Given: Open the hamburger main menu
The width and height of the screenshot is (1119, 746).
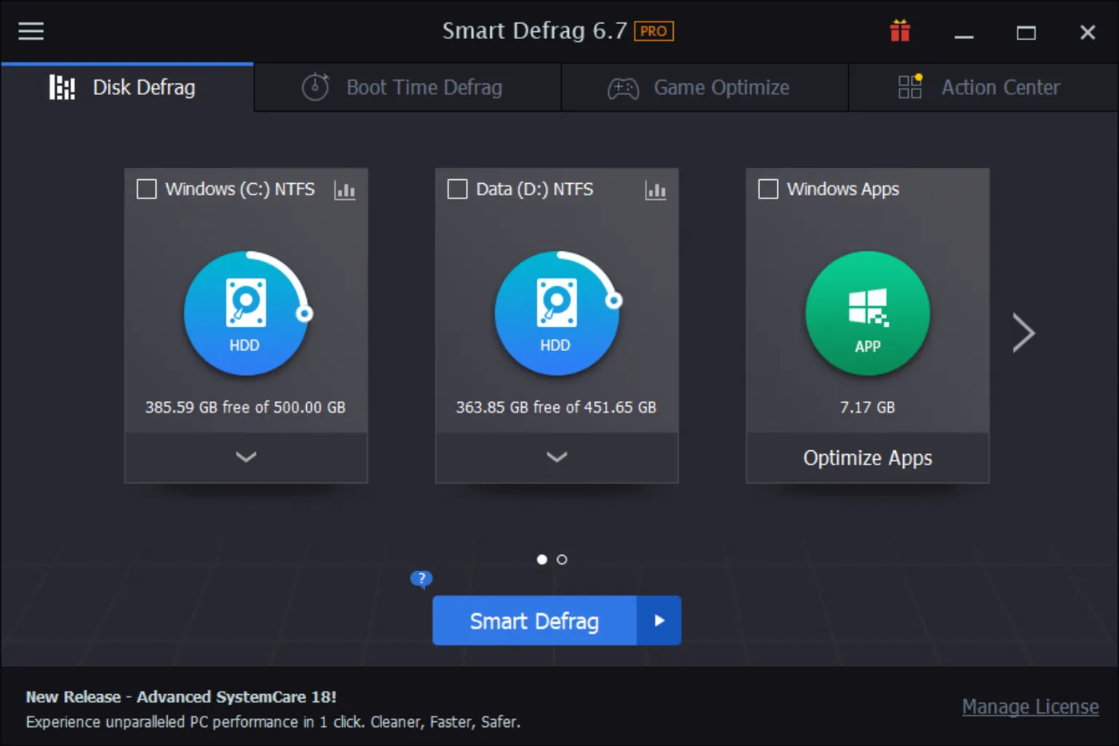Looking at the screenshot, I should 31,31.
